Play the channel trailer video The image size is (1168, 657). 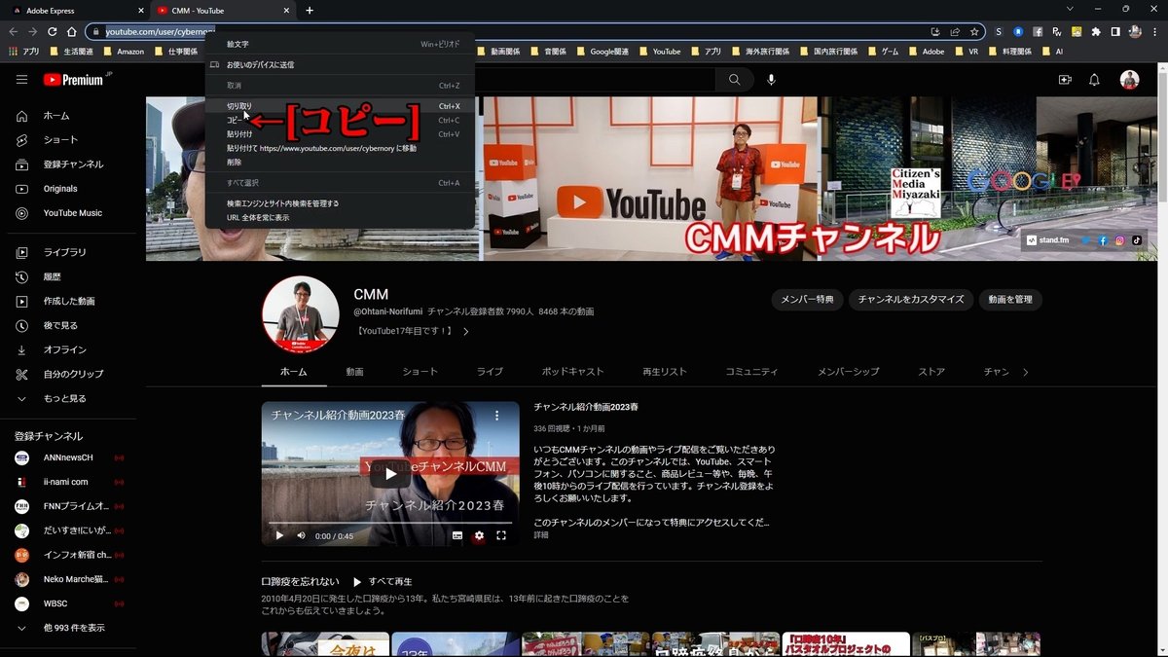[389, 474]
